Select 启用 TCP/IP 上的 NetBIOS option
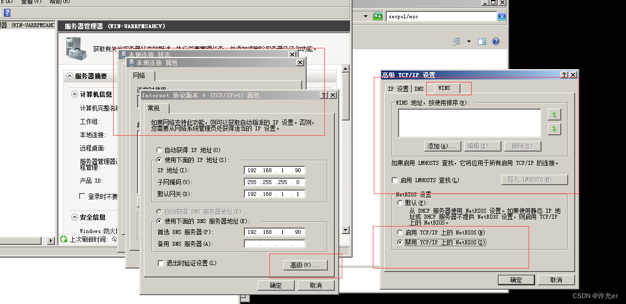Screen dimensions: 626x304 (400, 232)
